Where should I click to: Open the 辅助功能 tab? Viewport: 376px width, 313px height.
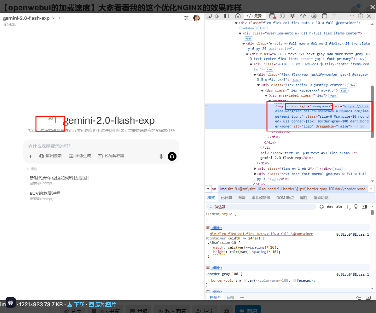click(321, 198)
